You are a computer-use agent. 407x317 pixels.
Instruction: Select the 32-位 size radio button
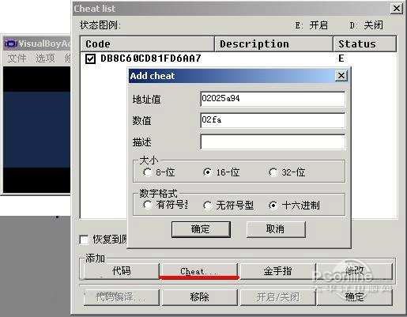(x=273, y=172)
